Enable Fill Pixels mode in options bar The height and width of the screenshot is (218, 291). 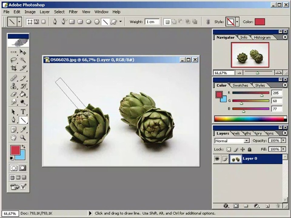coord(43,22)
